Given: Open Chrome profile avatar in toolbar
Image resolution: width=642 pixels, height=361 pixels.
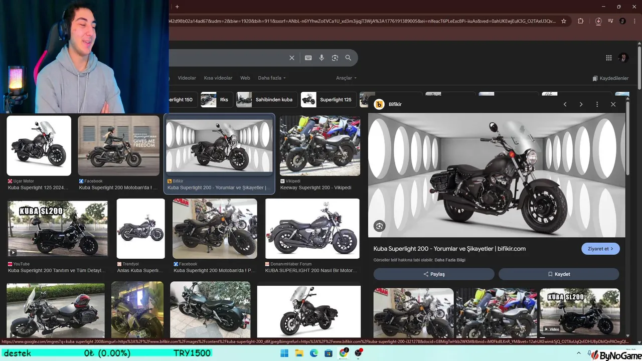Looking at the screenshot, I should pos(622,21).
